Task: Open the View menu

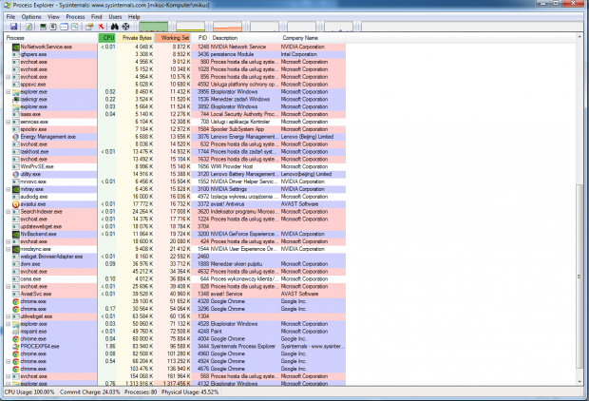Action: pos(53,17)
